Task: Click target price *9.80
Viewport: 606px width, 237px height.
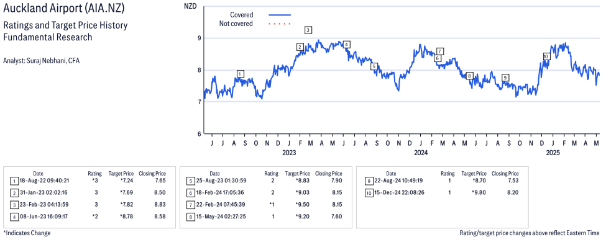Action: click(479, 192)
